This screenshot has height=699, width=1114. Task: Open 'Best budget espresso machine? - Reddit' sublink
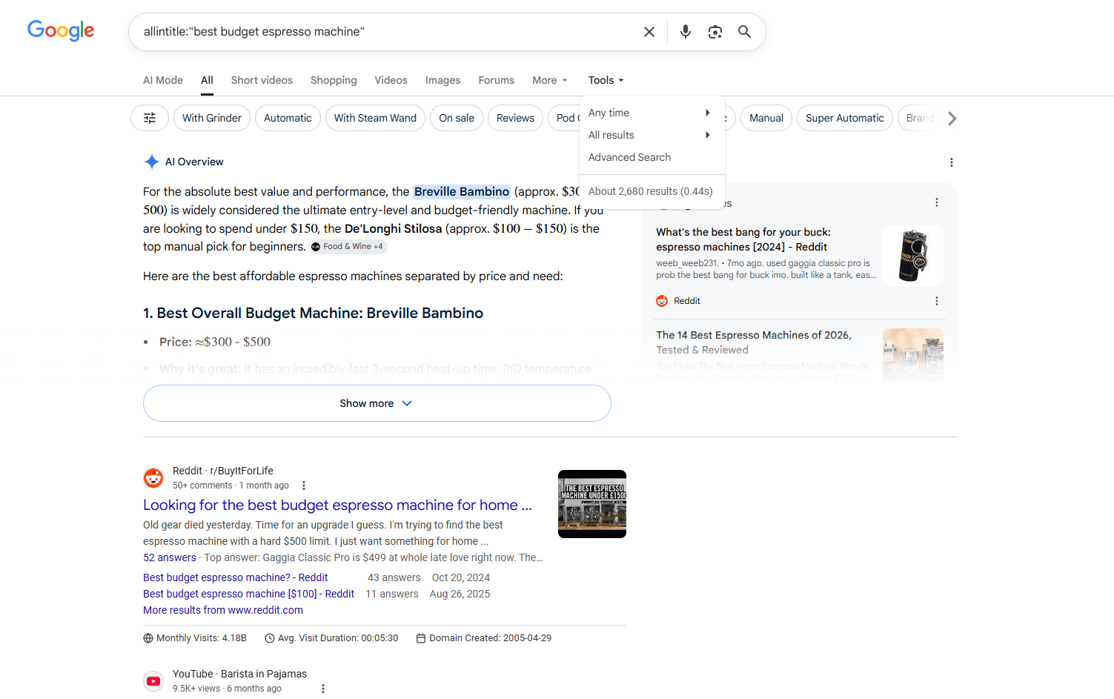(x=236, y=577)
